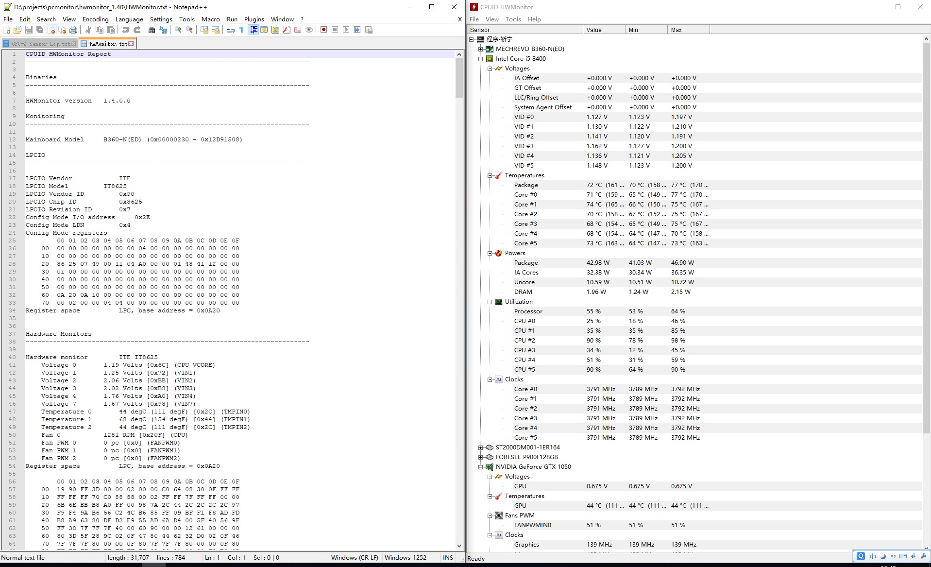
Task: Click the Min column header
Action: (646, 30)
